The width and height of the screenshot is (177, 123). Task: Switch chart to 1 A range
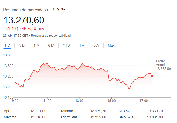click(82, 45)
